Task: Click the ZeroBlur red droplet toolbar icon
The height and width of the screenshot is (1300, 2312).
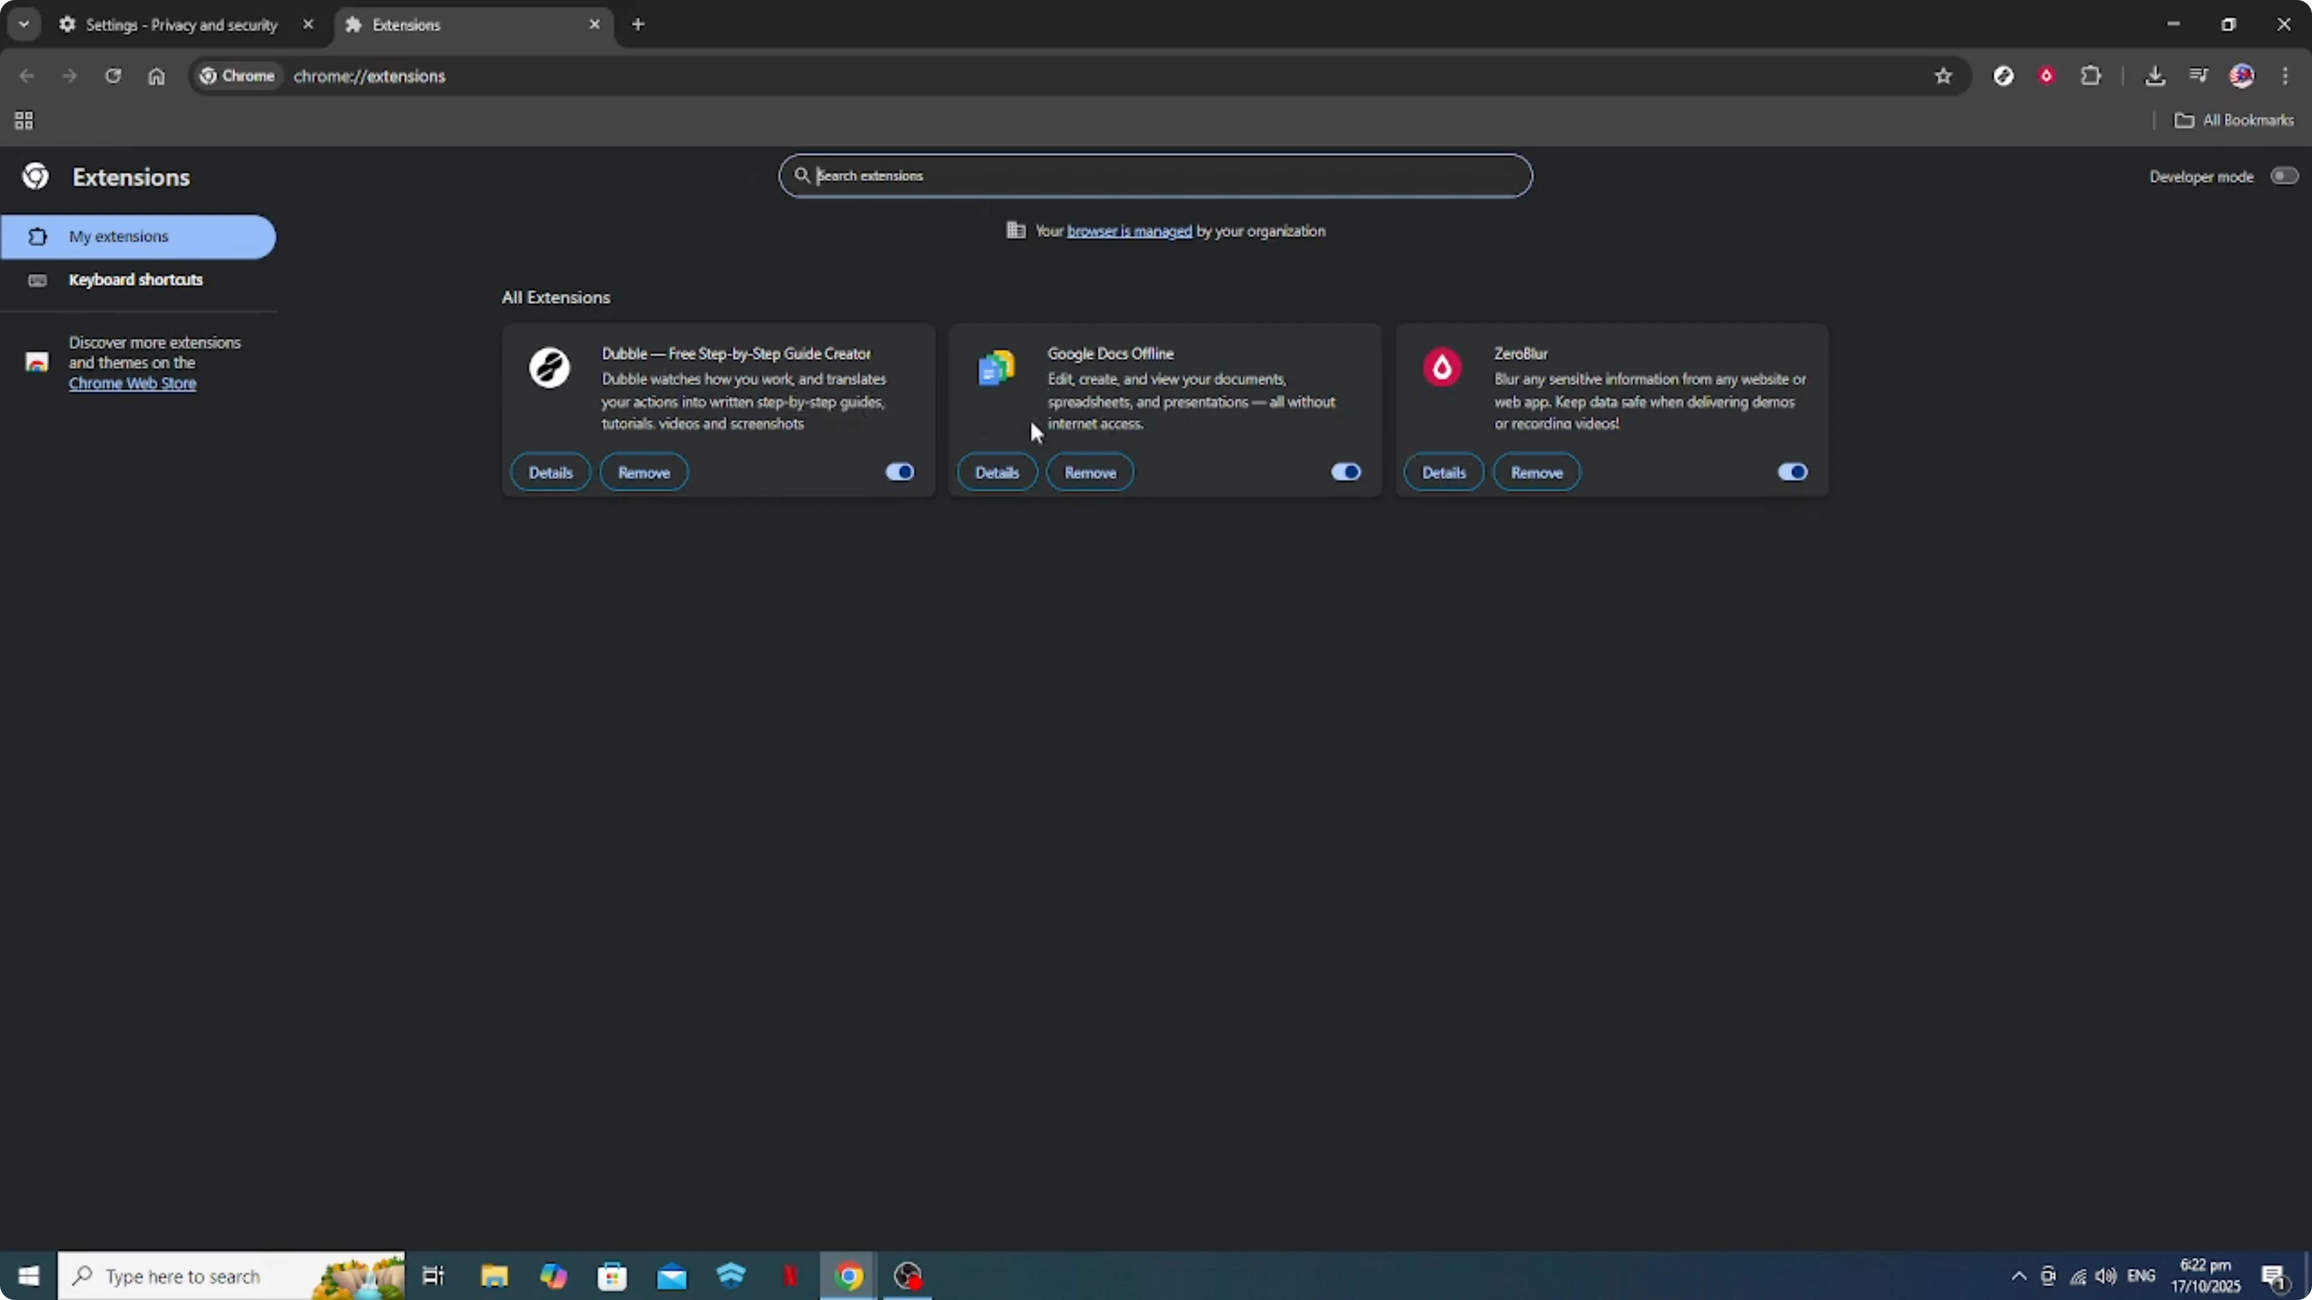Action: click(x=2048, y=76)
